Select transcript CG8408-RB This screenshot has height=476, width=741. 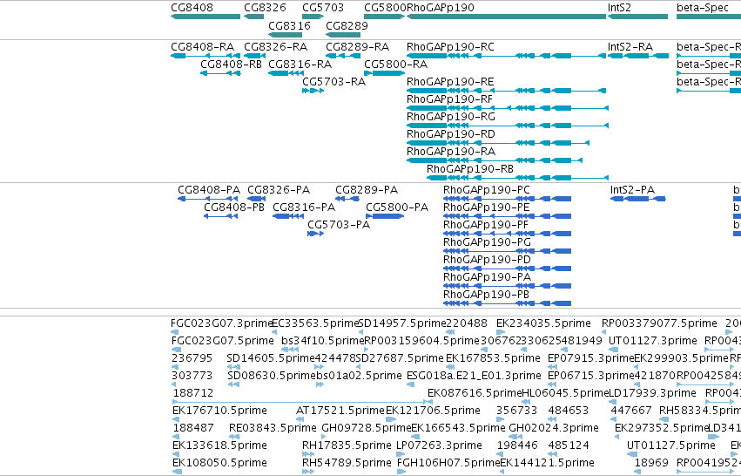pos(220,73)
